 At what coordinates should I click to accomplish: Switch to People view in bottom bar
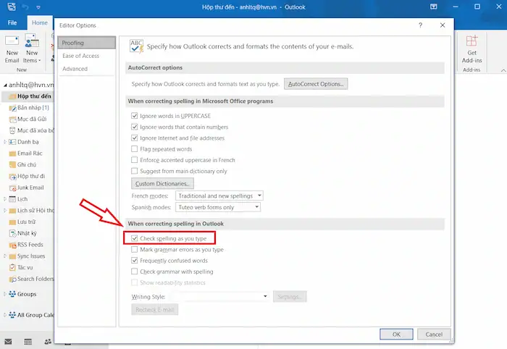[x=48, y=342]
